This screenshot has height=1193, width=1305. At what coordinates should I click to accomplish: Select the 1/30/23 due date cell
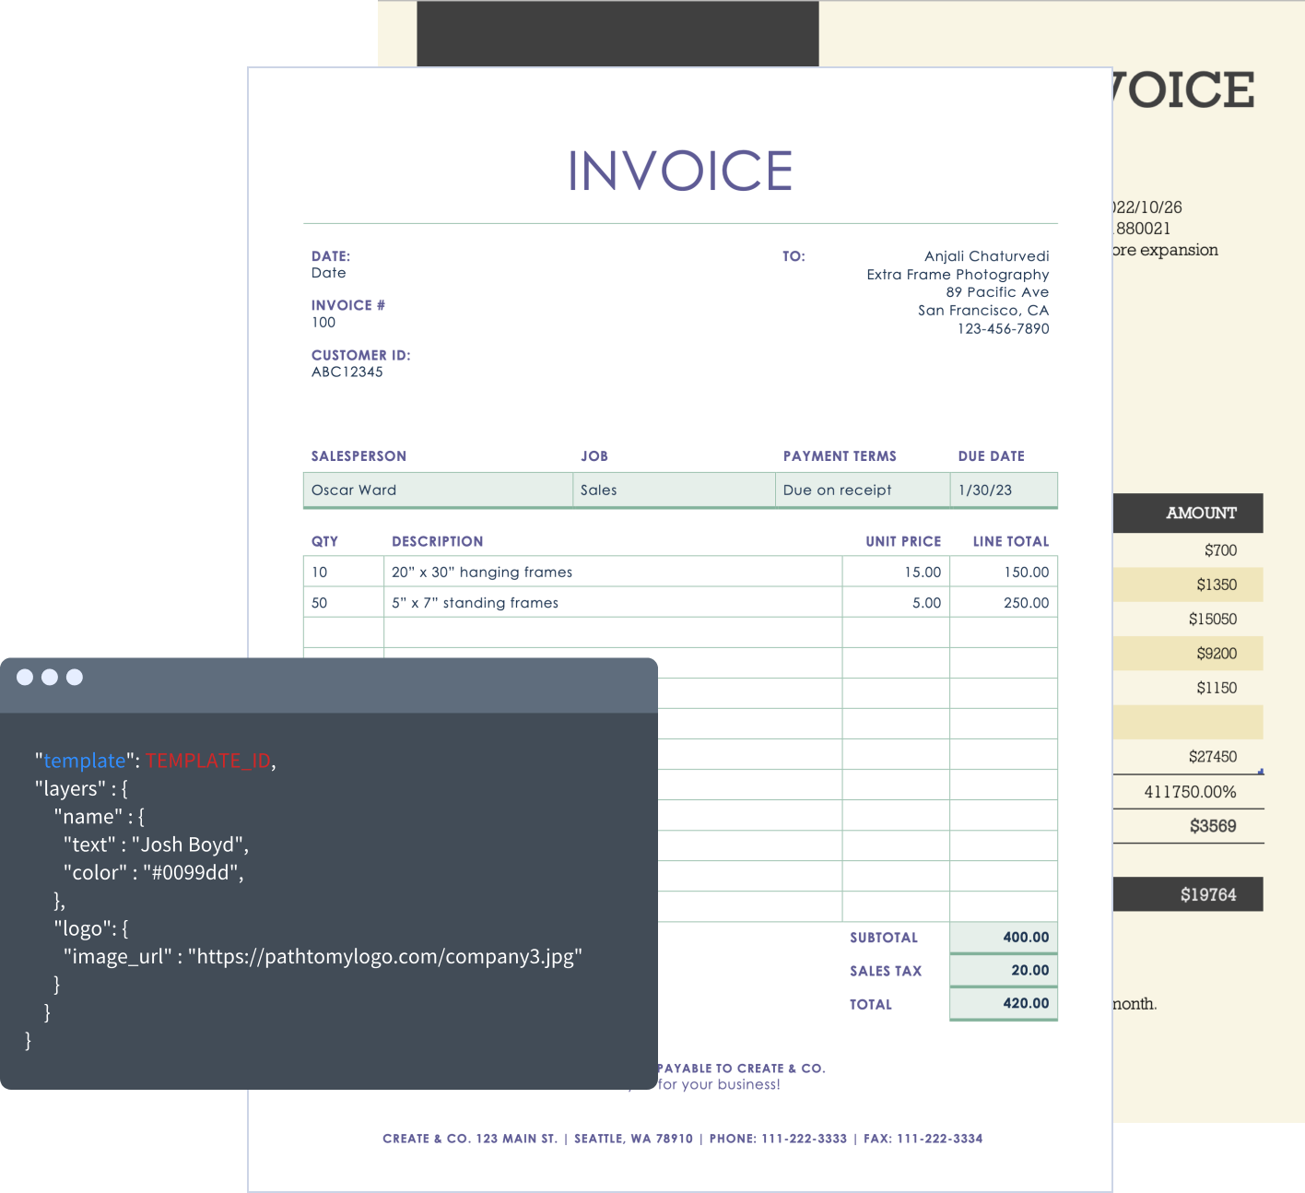click(985, 490)
